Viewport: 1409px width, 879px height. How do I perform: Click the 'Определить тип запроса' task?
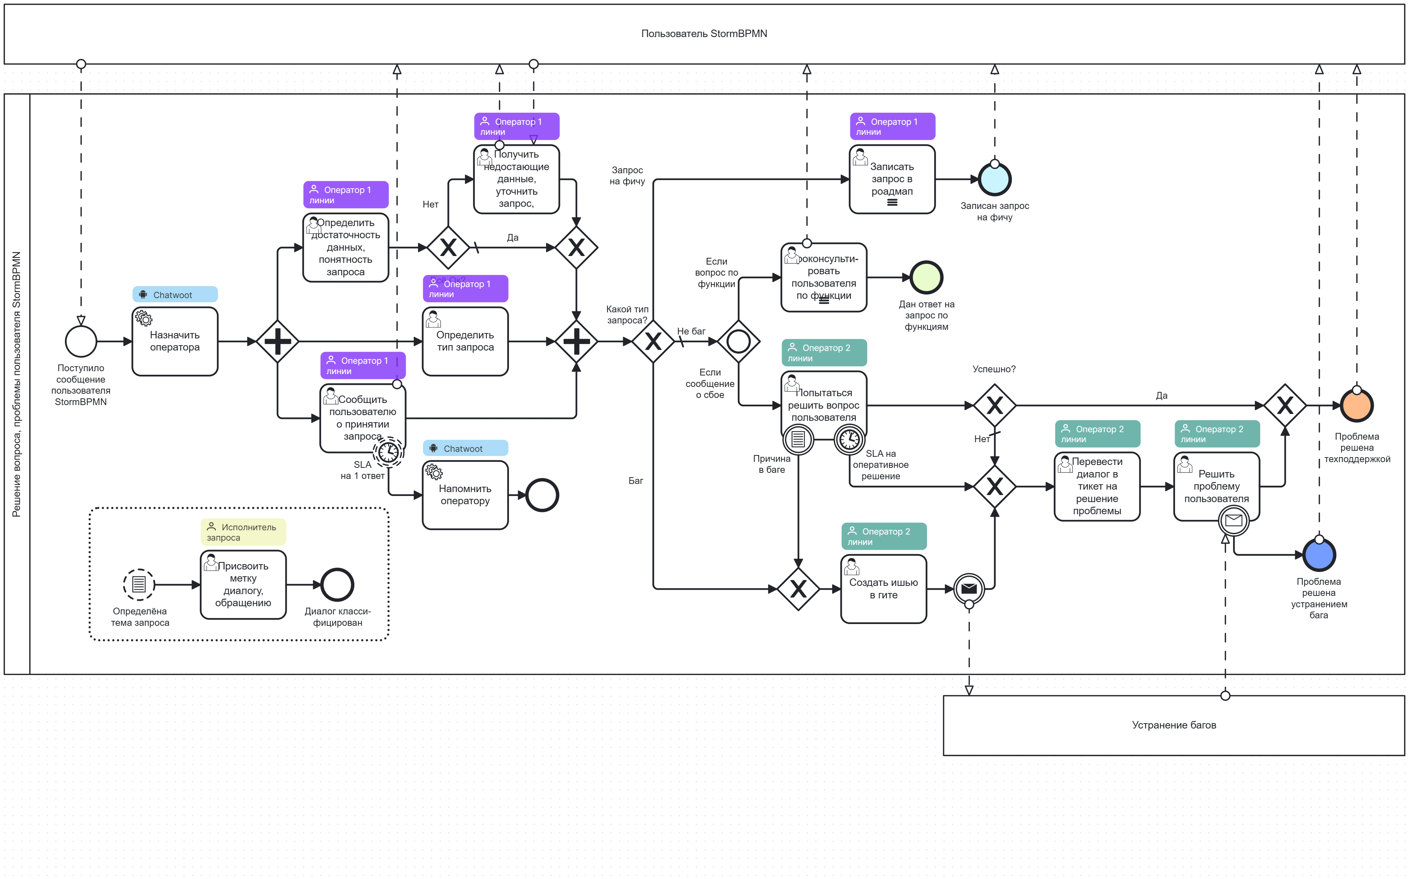coord(465,342)
